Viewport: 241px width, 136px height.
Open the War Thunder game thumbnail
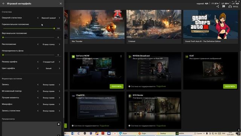click(97, 24)
